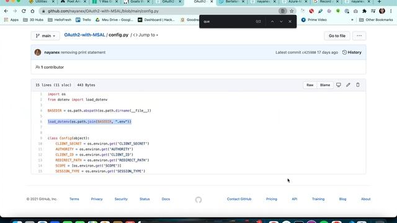Image resolution: width=397 pixels, height=223 pixels.
Task: Click the GitHub Octocat footer logo
Action: pyautogui.click(x=198, y=199)
